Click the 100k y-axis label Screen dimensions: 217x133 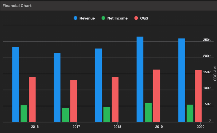click(207, 88)
